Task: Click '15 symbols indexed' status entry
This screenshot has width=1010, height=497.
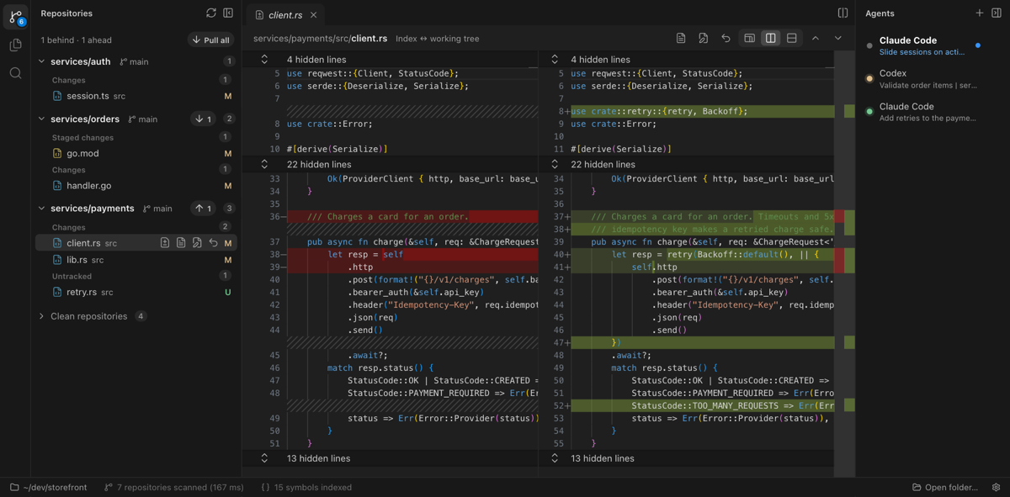Action: [x=306, y=487]
